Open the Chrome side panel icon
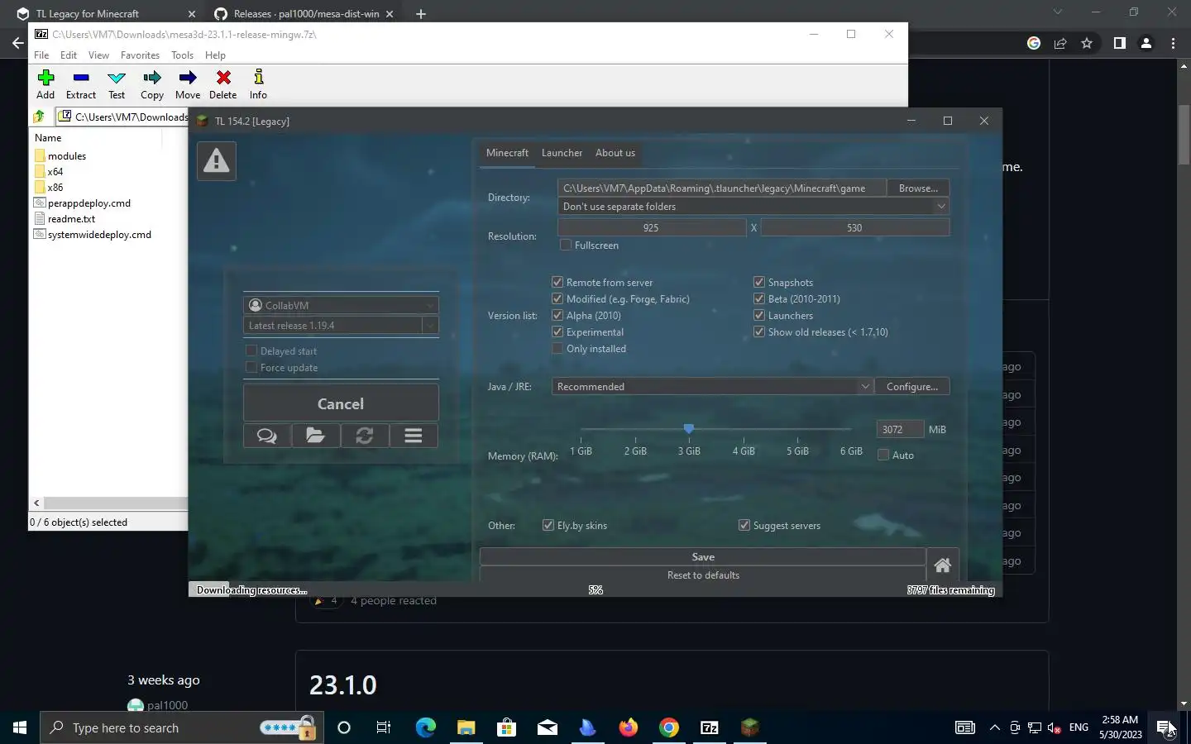This screenshot has height=744, width=1191. [x=1119, y=43]
